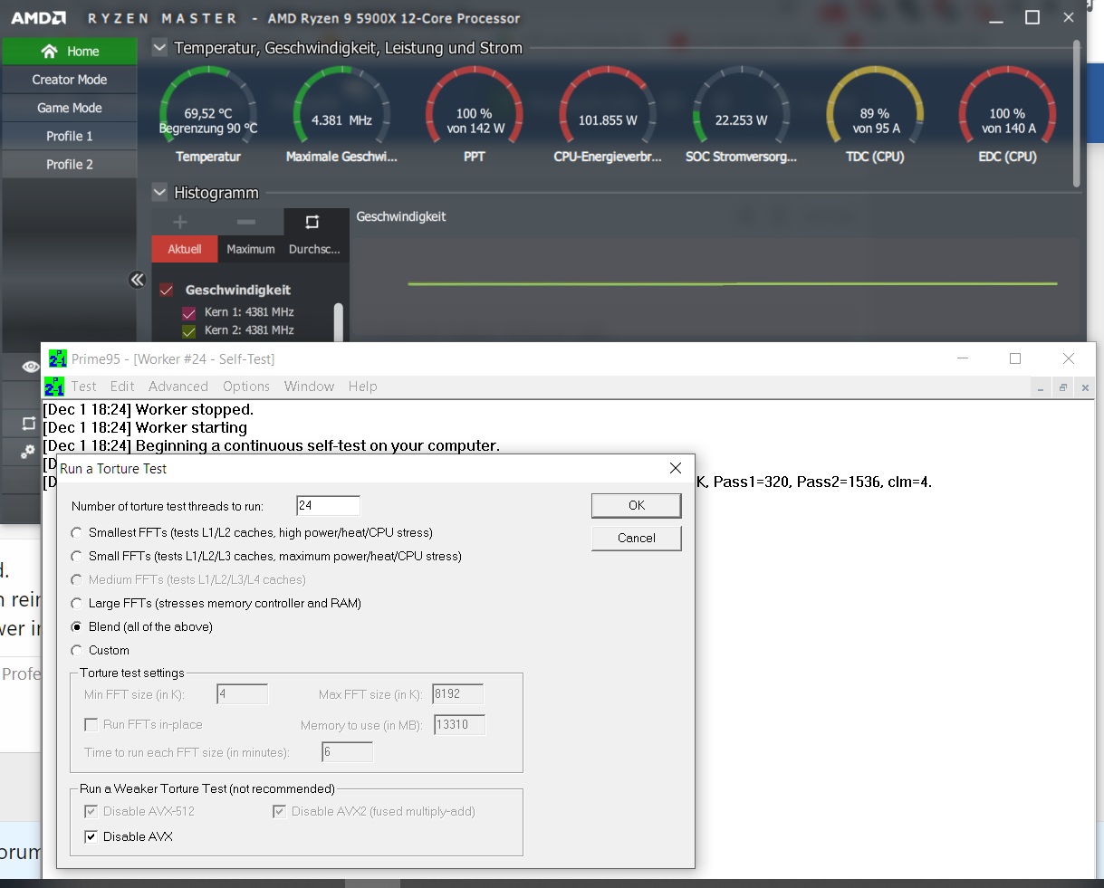The height and width of the screenshot is (888, 1104).
Task: Toggle the Geschwindigkeit checkbox
Action: (167, 291)
